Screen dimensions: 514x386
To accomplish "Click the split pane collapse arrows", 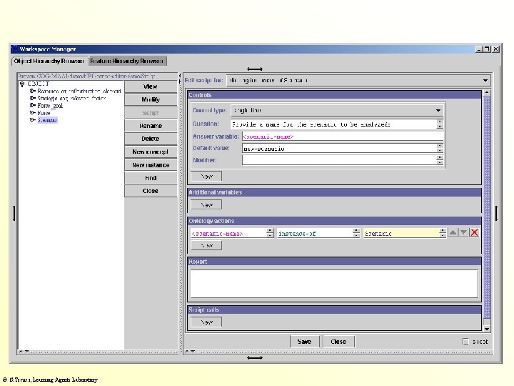I will point(181,75).
